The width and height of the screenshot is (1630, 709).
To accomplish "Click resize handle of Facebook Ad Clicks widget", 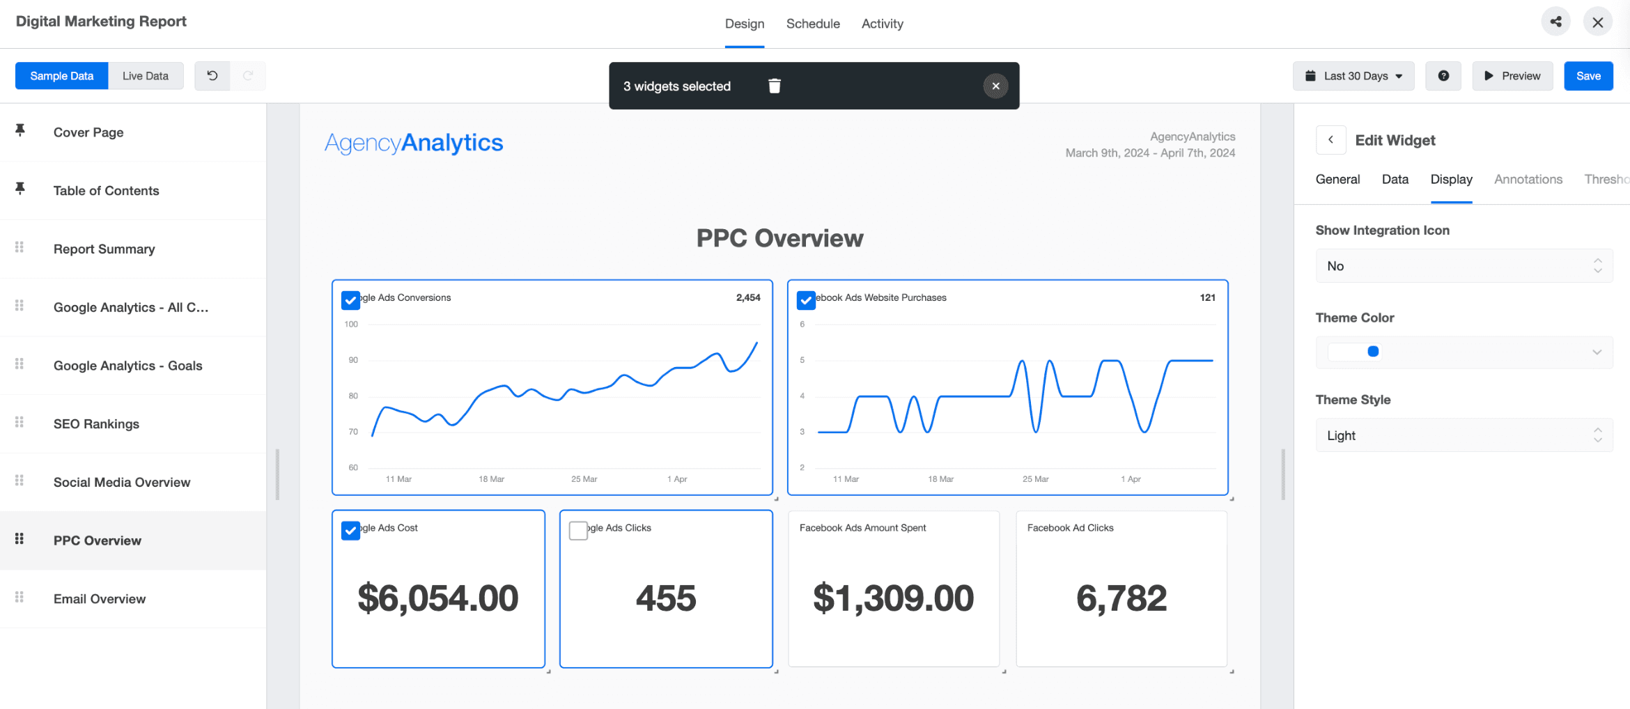I will coord(1232,671).
